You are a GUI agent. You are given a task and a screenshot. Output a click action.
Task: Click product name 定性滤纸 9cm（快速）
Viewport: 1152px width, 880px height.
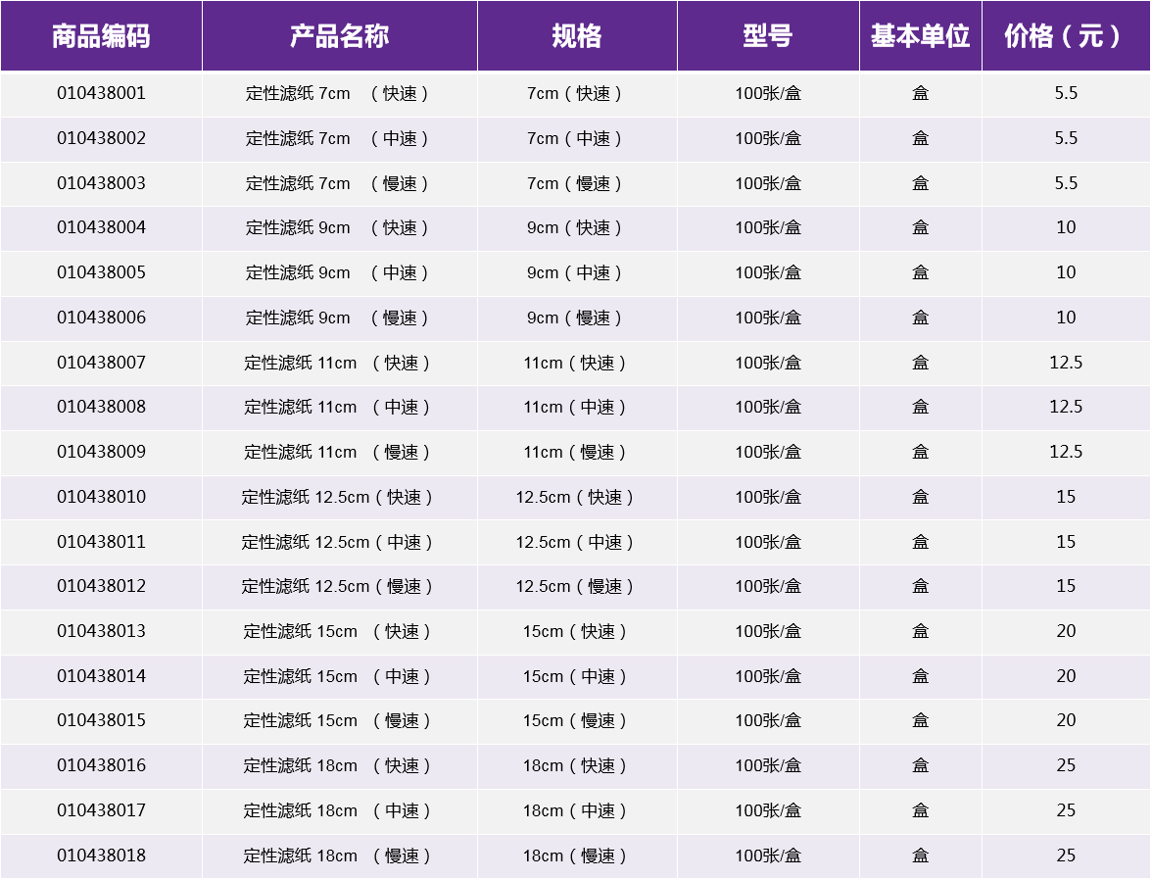[337, 228]
